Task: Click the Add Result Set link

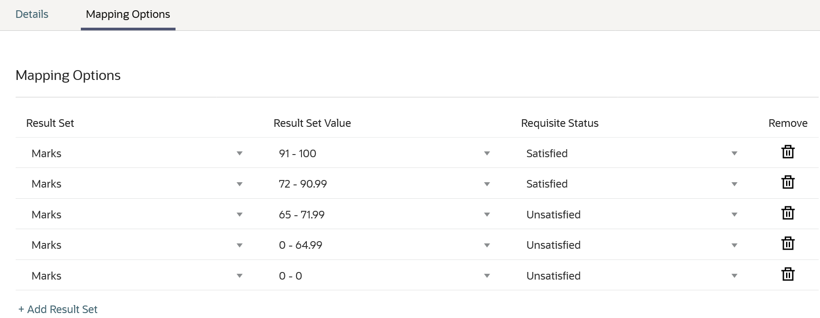Action: pos(58,309)
